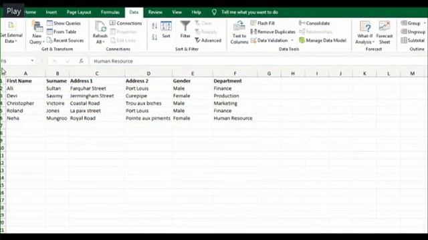The image size is (428, 240).
Task: Select the Sultan surname cell
Action: coord(58,88)
